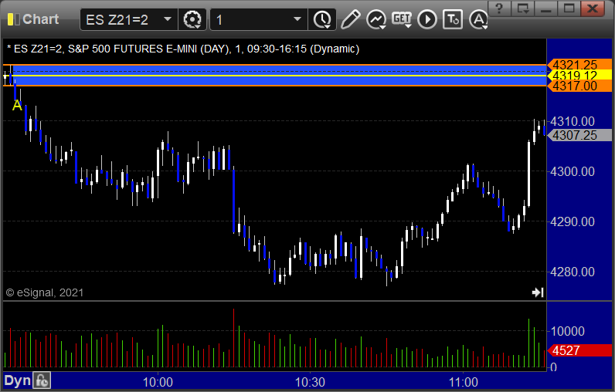The width and height of the screenshot is (615, 392).
Task: Click the chart title ES Z21=2 S&P 500 FUTURES
Action: (x=183, y=49)
